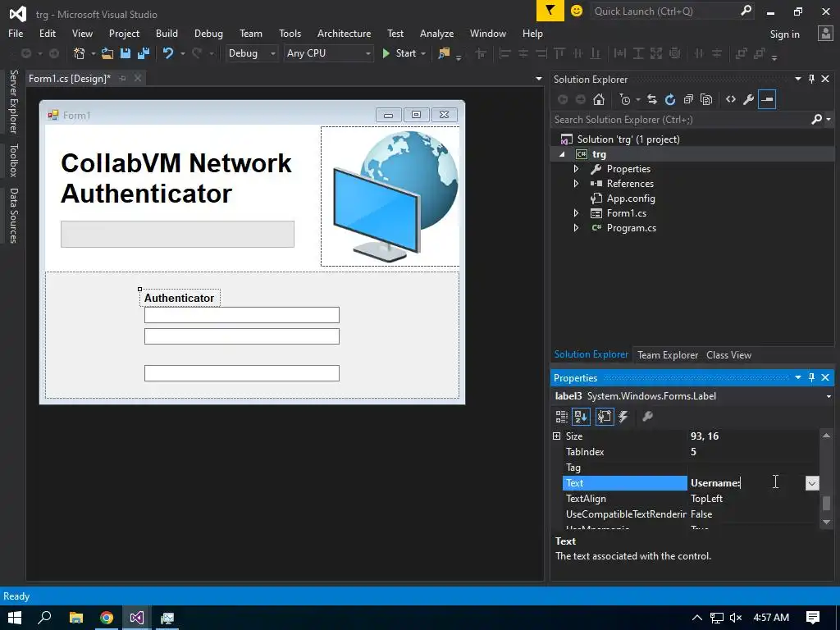Expand the References node
This screenshot has width=840, height=630.
(576, 183)
